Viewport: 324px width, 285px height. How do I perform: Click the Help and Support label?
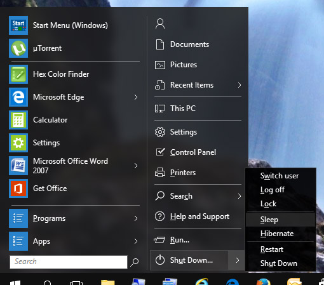[x=199, y=216]
